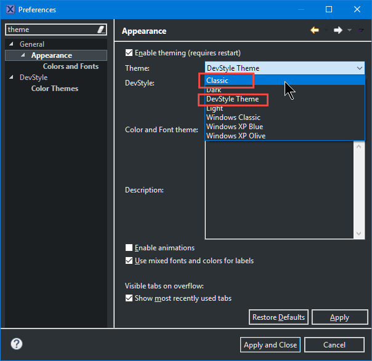This screenshot has height=361, width=372.
Task: Maximize the Preferences window
Action: pos(329,9)
